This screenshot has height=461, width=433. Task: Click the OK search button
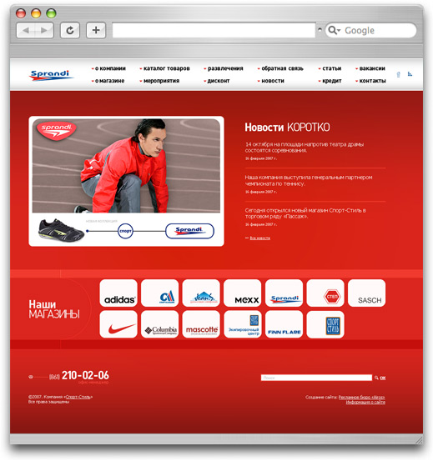coord(382,378)
